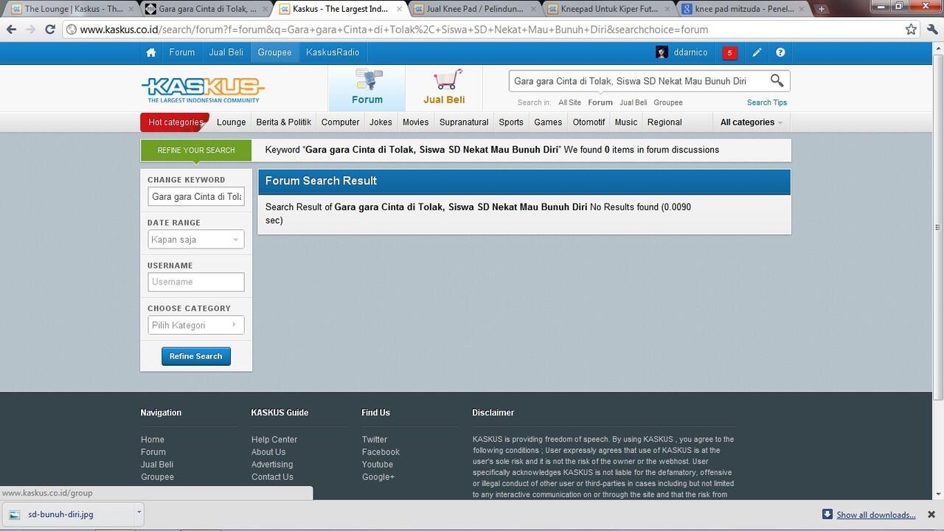The height and width of the screenshot is (531, 944).
Task: Open the sd-bunuh-diri.jpg download options arrow
Action: 139,513
